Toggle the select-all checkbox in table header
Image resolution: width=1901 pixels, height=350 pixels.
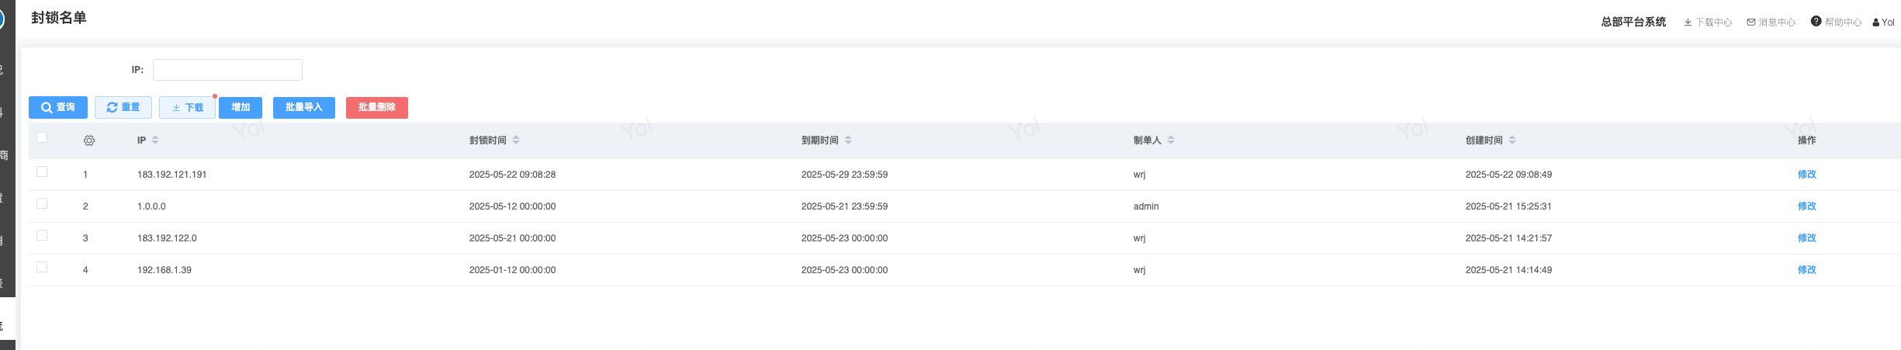point(42,138)
